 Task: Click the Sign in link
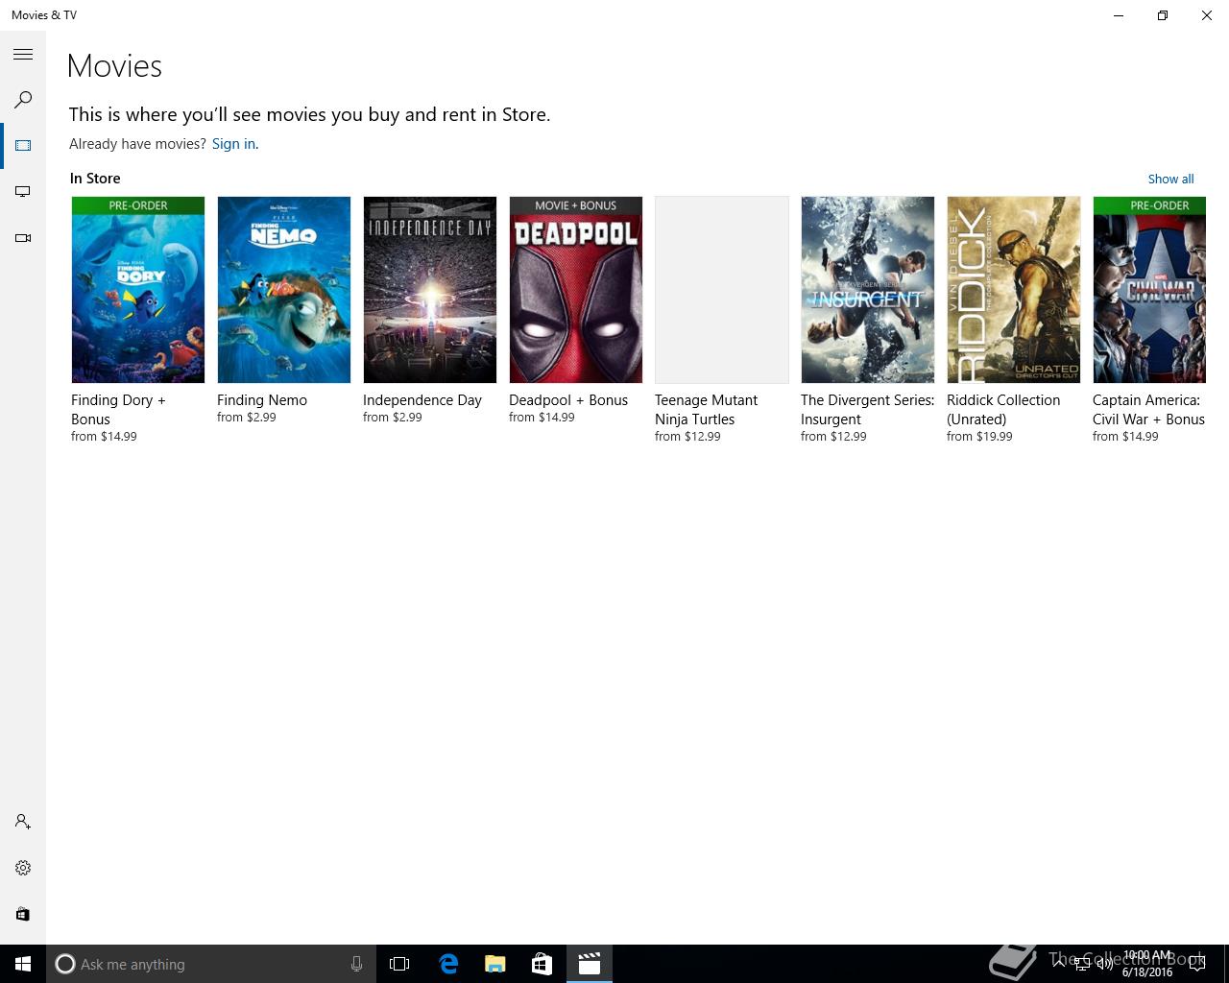[233, 144]
